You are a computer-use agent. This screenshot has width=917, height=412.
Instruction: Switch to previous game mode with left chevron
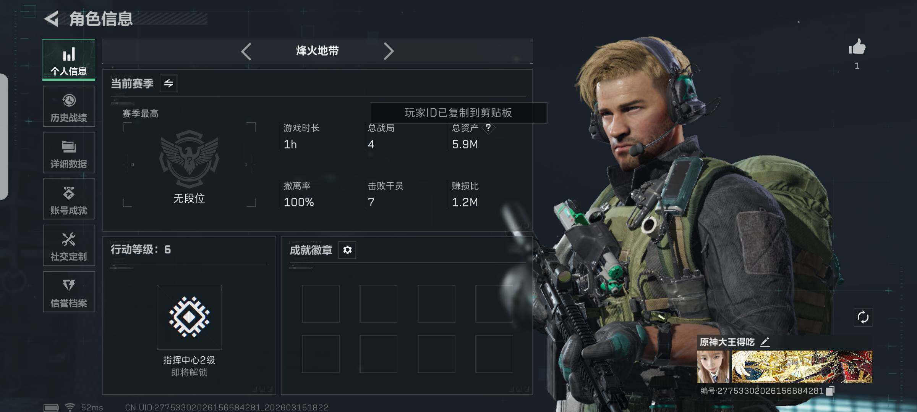coord(246,51)
